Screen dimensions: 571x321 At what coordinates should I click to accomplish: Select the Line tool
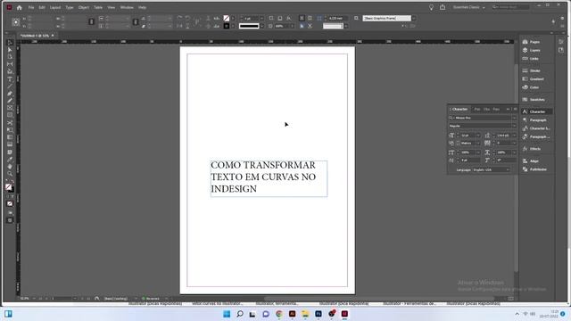[10, 86]
